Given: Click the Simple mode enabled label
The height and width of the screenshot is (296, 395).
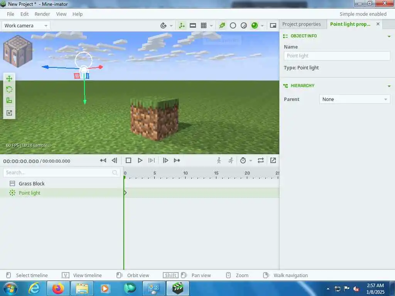Looking at the screenshot, I should click(x=363, y=14).
